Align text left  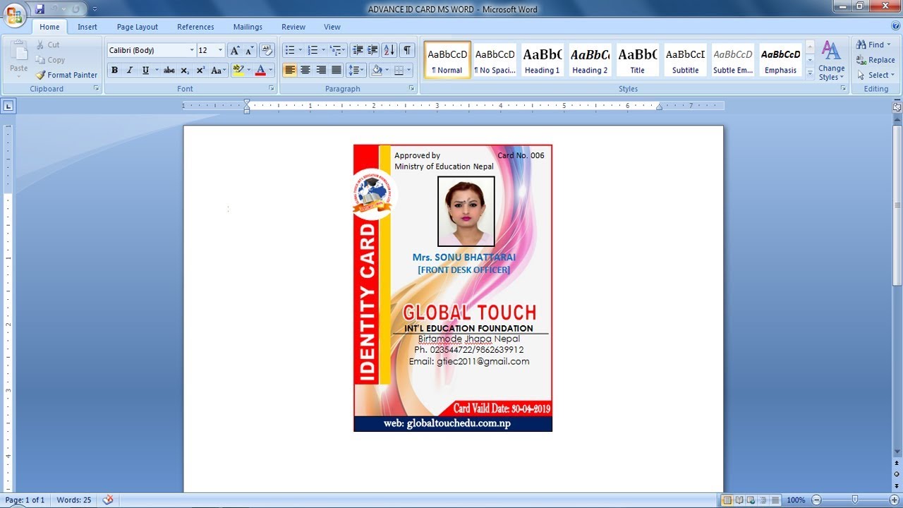[x=290, y=70]
